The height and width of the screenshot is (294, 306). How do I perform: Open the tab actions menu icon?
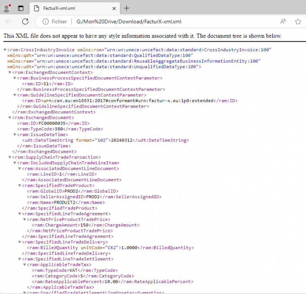(21, 8)
